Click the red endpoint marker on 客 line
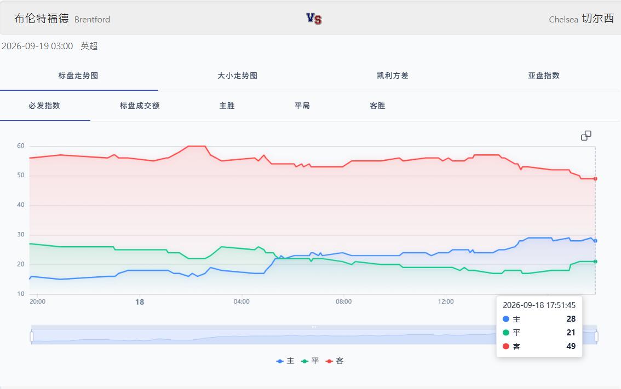Viewport: 621px width, 389px height. (x=595, y=179)
